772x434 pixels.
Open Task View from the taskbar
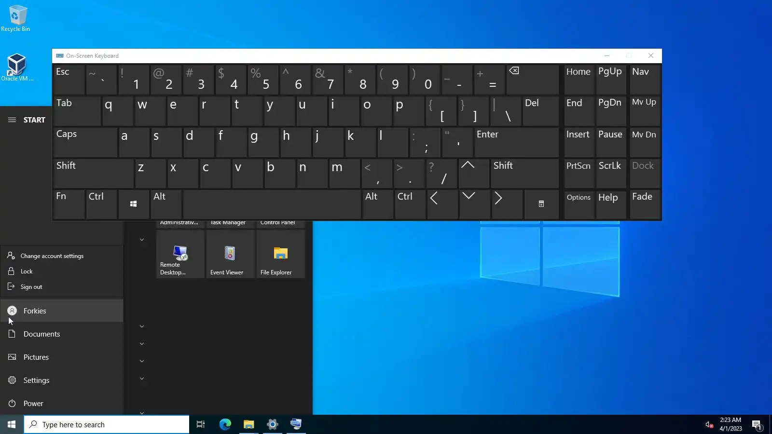point(201,424)
